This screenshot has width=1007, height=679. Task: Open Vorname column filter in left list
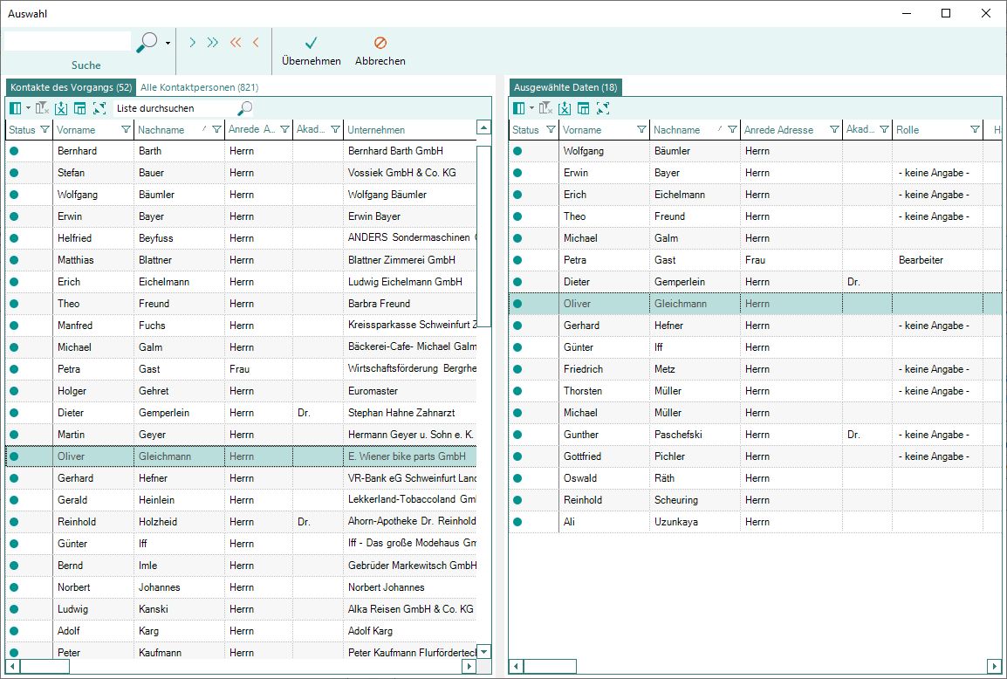click(x=126, y=130)
